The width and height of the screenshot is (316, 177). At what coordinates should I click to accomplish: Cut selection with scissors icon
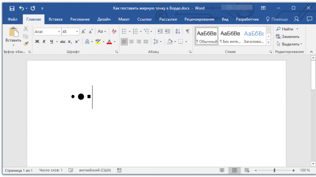pyautogui.click(x=26, y=29)
